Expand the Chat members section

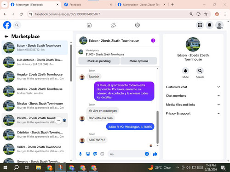point(193,95)
